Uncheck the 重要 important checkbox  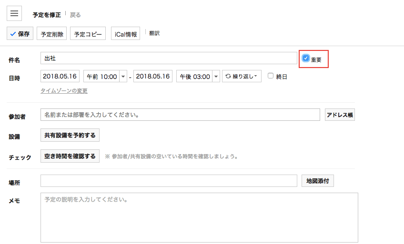coord(306,58)
